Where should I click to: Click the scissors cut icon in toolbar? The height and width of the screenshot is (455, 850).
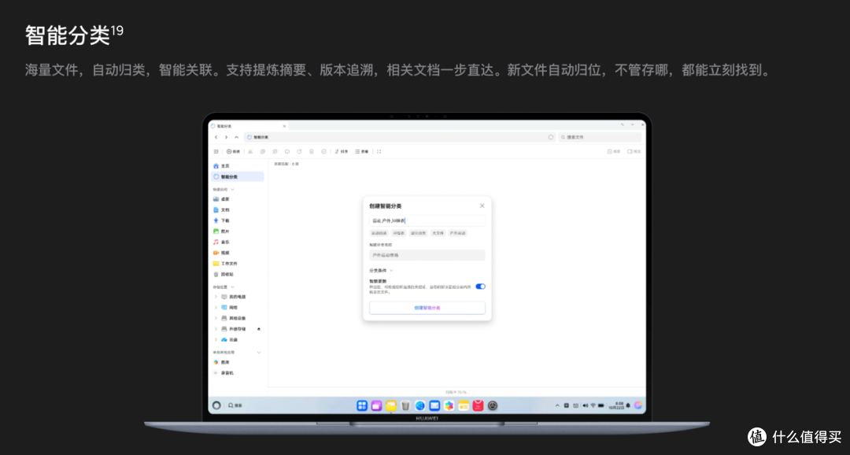pos(250,152)
